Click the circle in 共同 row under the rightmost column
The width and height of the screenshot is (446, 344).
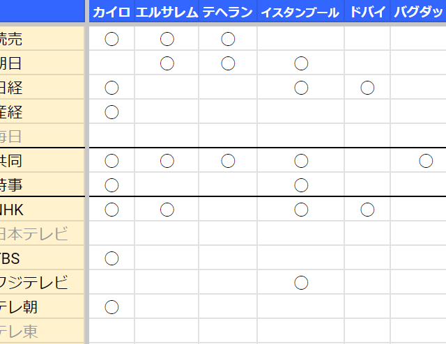click(426, 161)
